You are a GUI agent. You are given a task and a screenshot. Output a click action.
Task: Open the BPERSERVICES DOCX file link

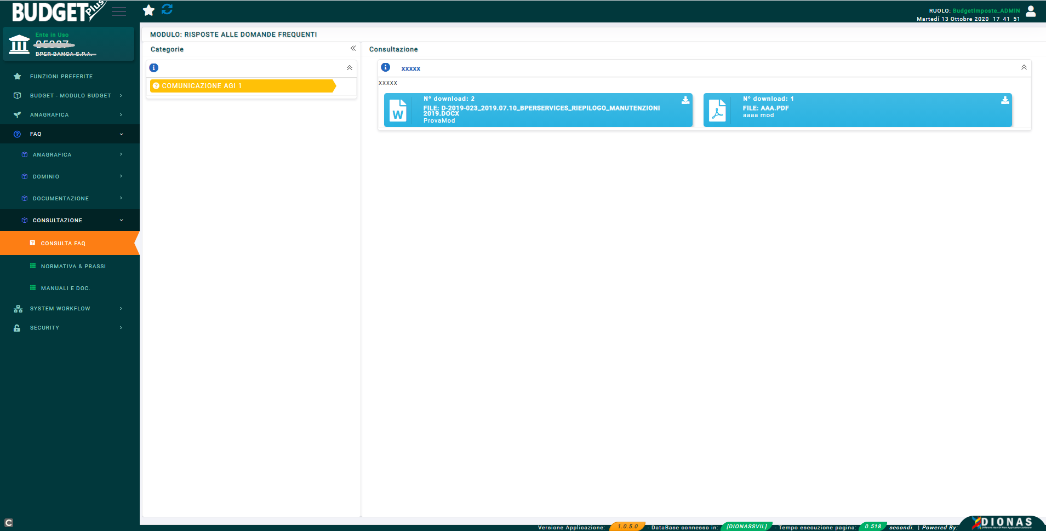click(x=541, y=111)
